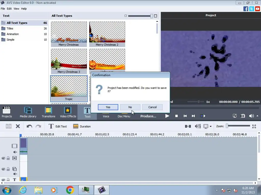Select All Text Types category
This screenshot has height=195, width=261.
tap(24, 23)
